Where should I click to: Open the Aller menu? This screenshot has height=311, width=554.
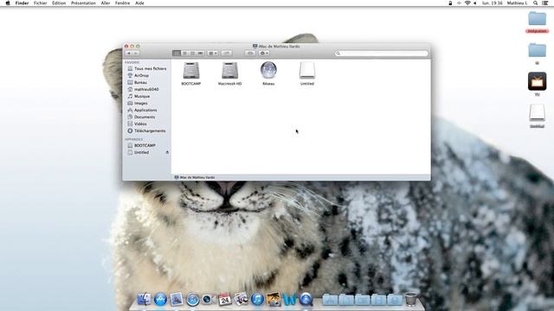[x=106, y=3]
